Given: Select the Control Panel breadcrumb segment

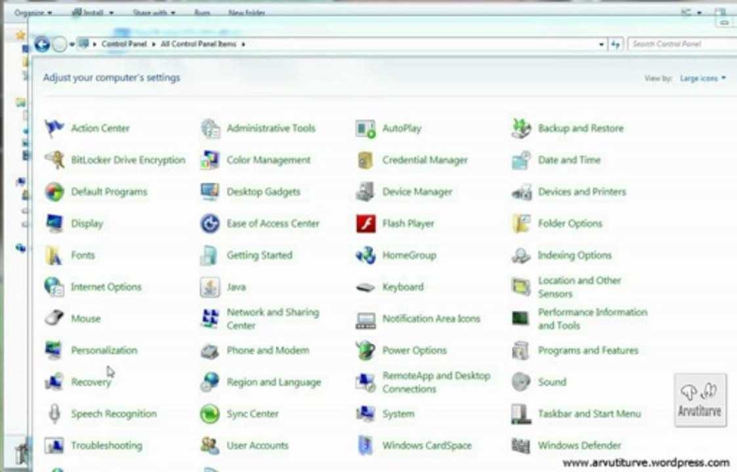Looking at the screenshot, I should tap(124, 44).
